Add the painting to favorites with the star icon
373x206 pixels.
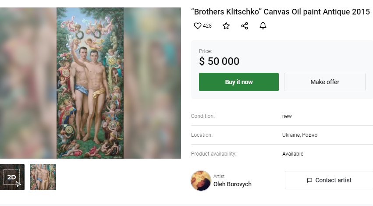click(226, 26)
